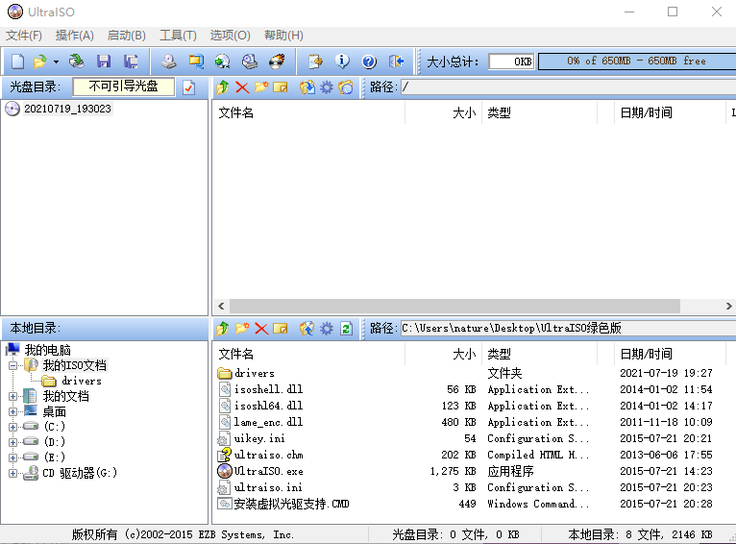The image size is (736, 544).
Task: Click up-folder arrow icon in local pane
Action: click(223, 329)
